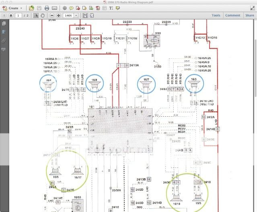Zoom in with the plus button
The height and width of the screenshot is (212, 257).
click(58, 15)
